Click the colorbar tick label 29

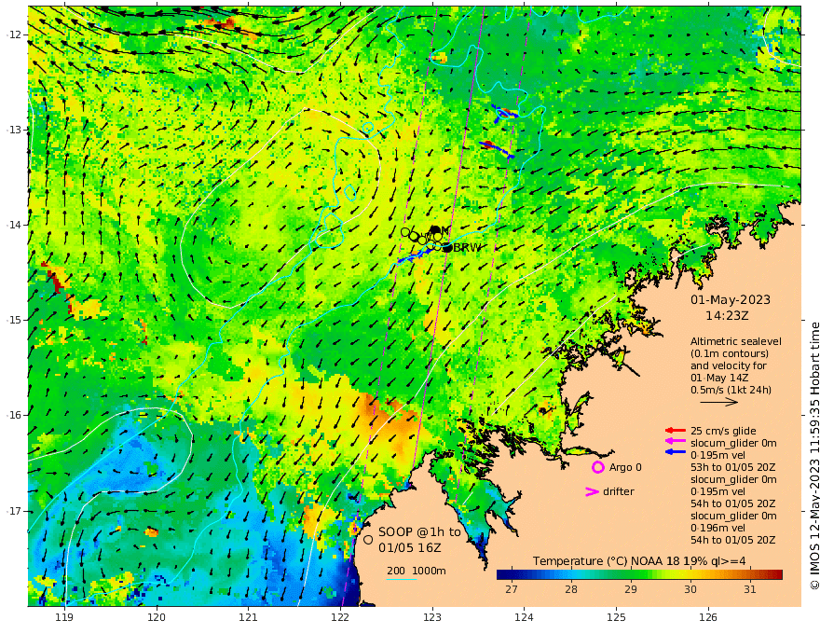tap(631, 589)
